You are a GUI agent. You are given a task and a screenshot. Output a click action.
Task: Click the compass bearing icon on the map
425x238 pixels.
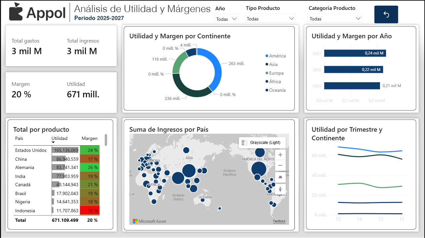coord(280,189)
